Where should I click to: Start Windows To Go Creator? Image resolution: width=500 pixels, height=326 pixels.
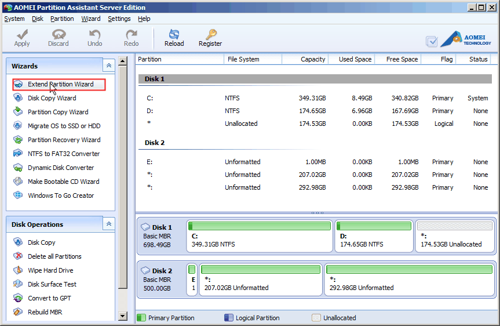tap(60, 195)
